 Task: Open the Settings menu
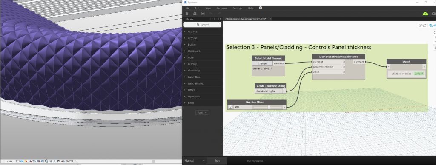[237, 8]
